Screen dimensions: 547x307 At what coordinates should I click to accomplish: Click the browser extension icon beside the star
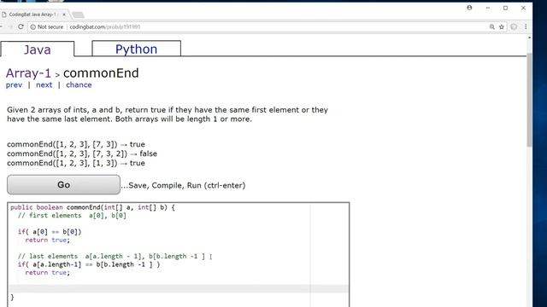(514, 26)
